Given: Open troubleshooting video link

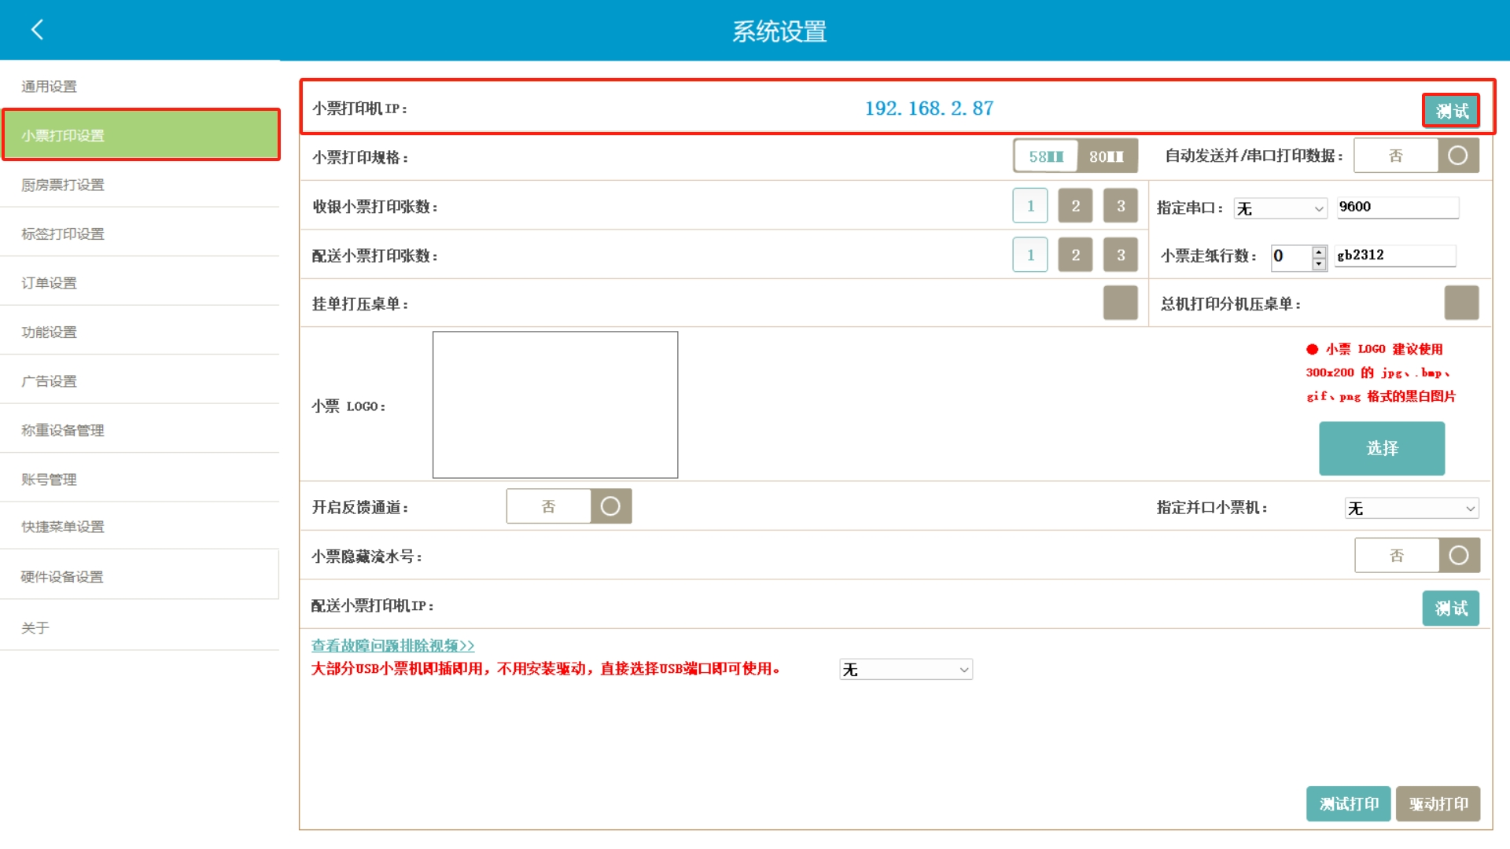Looking at the screenshot, I should point(392,645).
